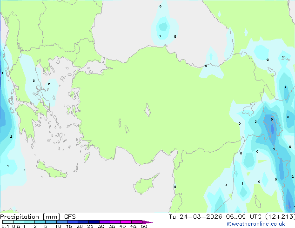Click the 45–50 mm legend swatch
This screenshot has width=295, height=228.
[137, 222]
